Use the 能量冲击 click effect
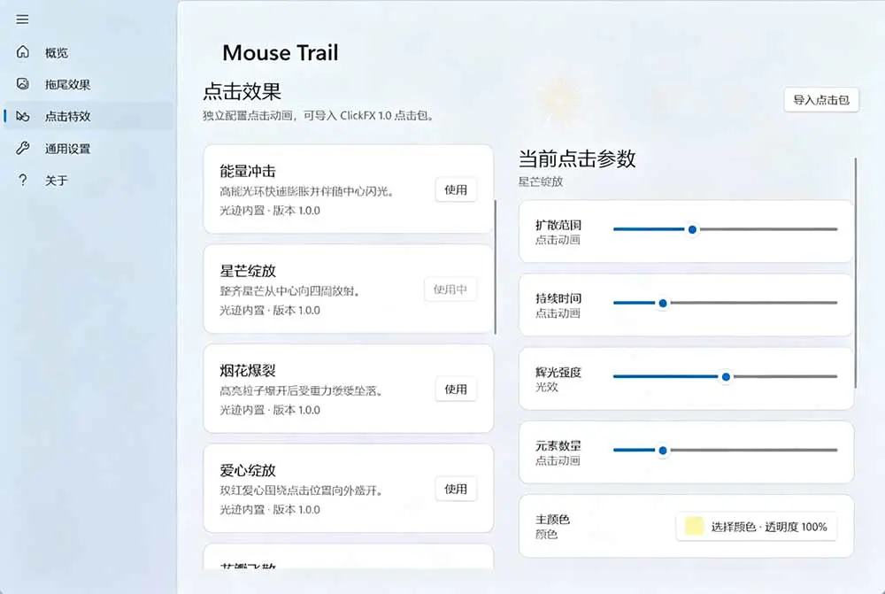885x594 pixels. click(456, 189)
